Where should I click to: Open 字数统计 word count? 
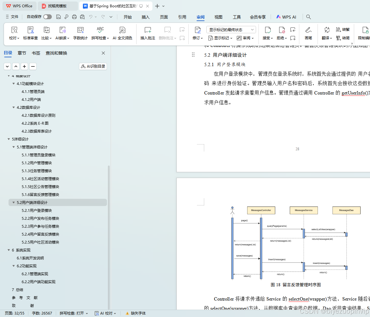click(80, 33)
